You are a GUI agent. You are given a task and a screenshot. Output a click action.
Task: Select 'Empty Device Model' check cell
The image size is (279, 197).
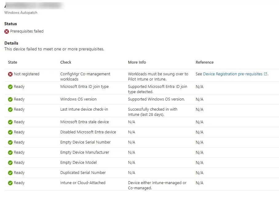click(78, 163)
